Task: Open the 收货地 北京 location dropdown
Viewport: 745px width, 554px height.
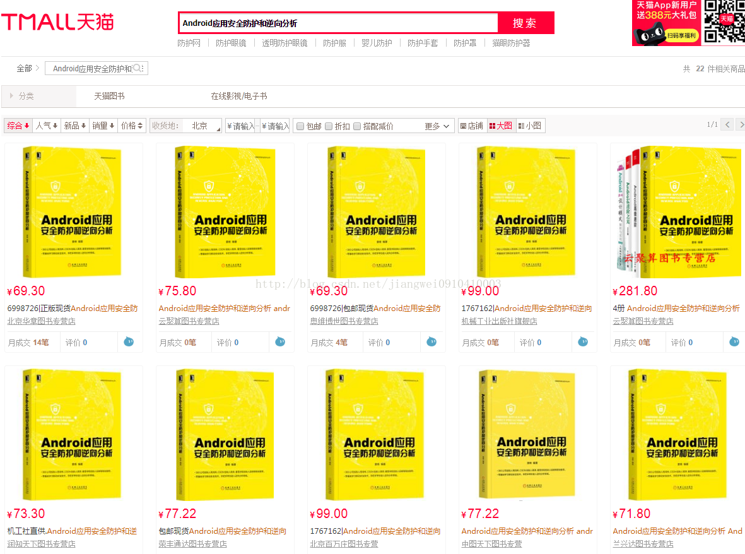Action: [x=185, y=126]
